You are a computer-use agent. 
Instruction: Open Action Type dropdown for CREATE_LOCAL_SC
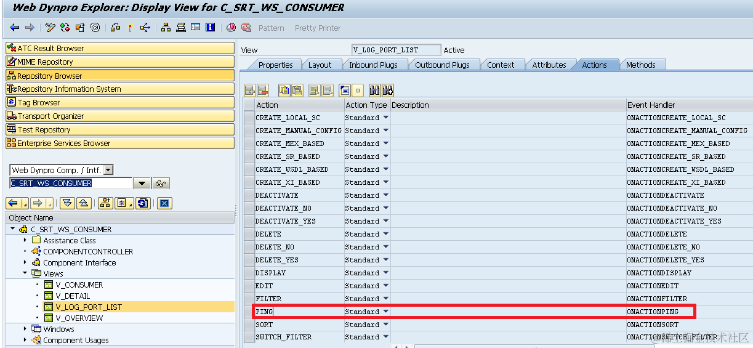386,117
